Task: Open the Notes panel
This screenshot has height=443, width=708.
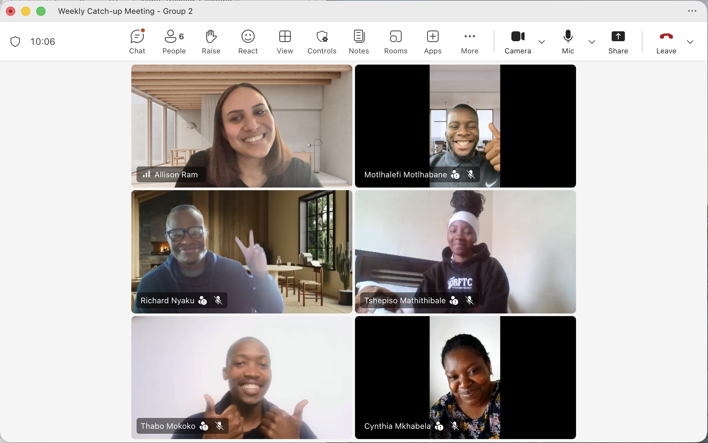Action: (359, 41)
